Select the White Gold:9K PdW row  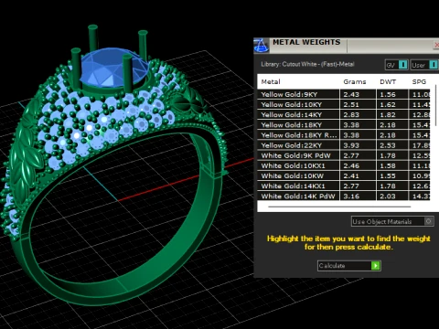[344, 155]
